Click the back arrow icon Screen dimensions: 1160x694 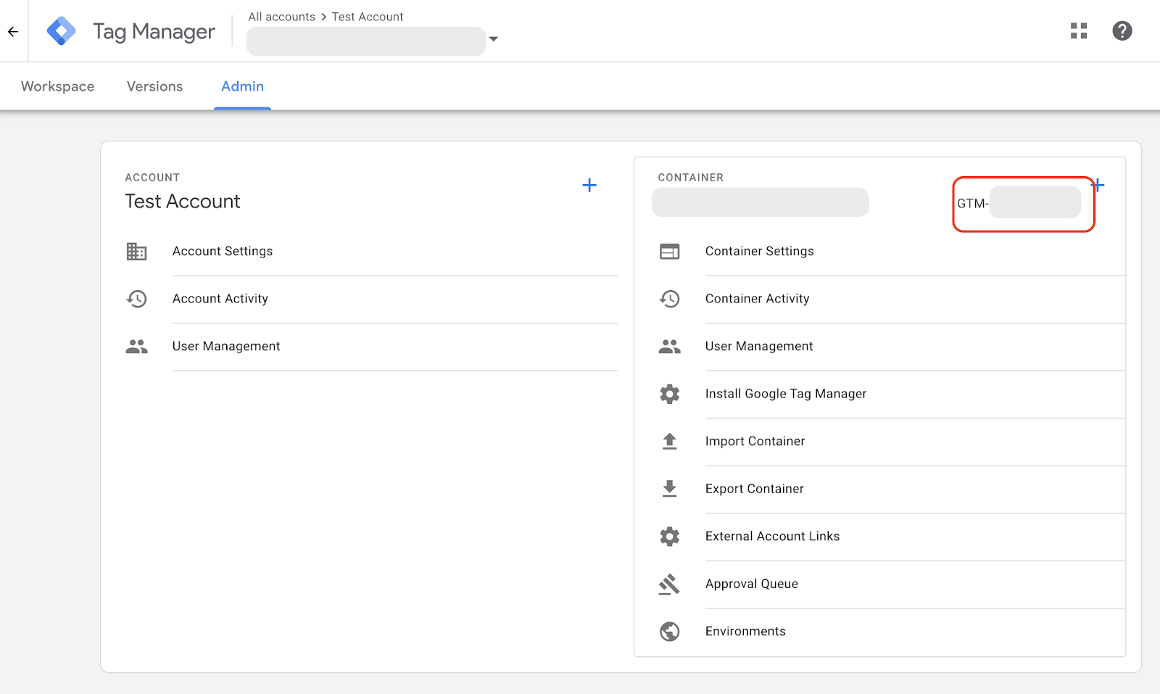click(x=13, y=31)
